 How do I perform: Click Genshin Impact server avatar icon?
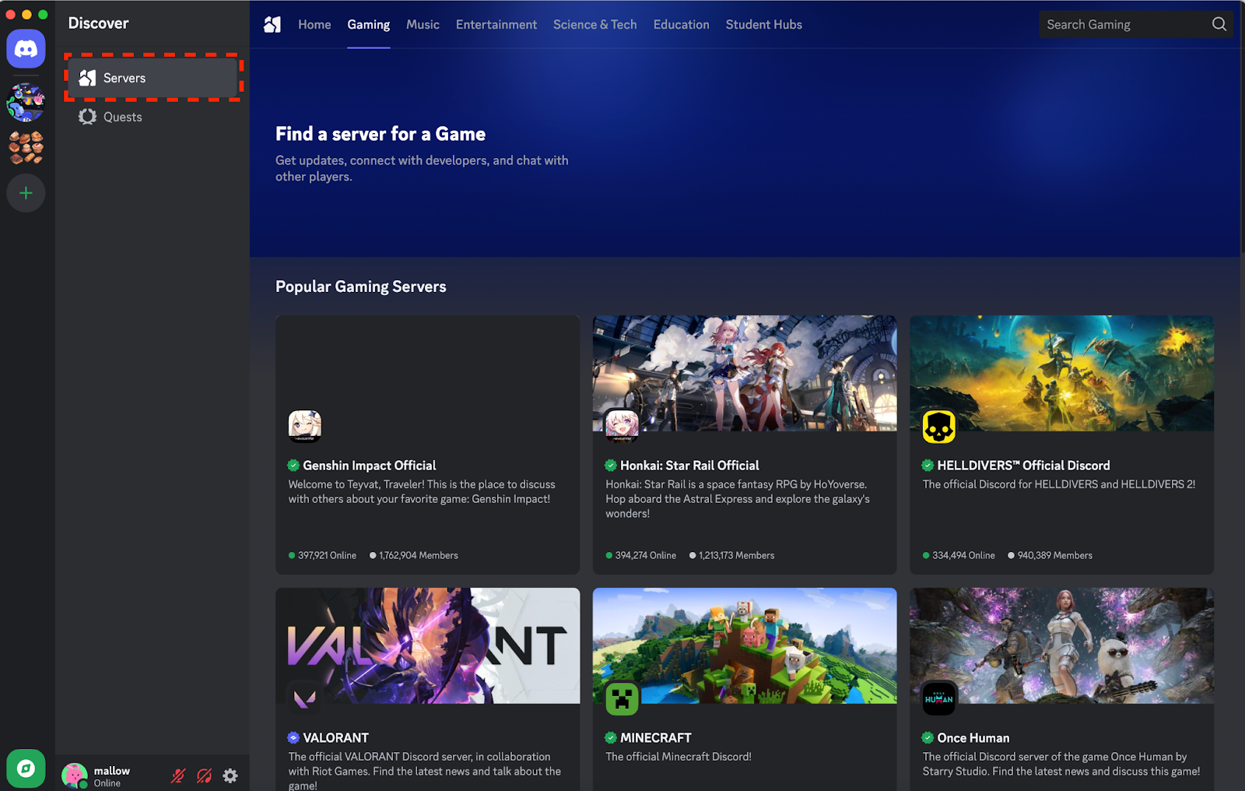click(305, 427)
